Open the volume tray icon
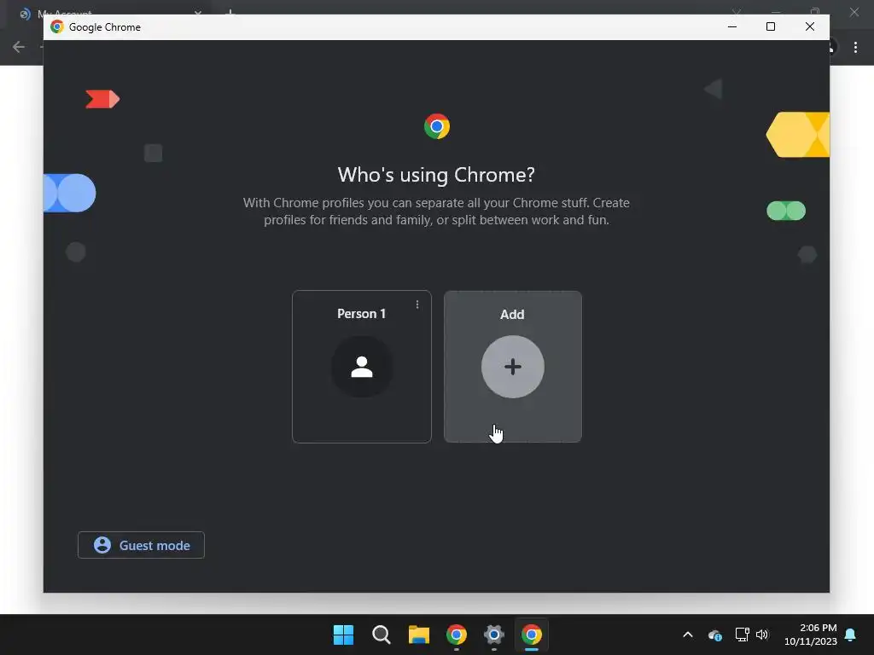 [x=762, y=635]
